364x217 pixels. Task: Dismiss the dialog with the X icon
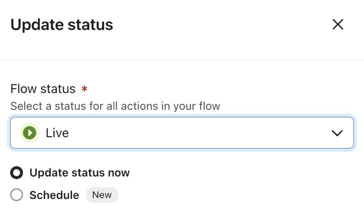338,25
